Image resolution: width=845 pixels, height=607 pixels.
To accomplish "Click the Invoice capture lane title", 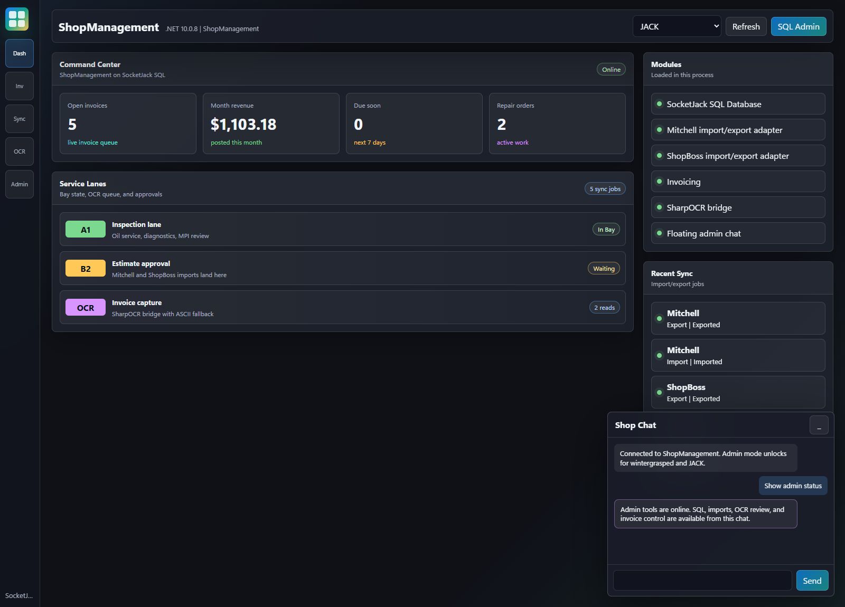I will tap(137, 302).
